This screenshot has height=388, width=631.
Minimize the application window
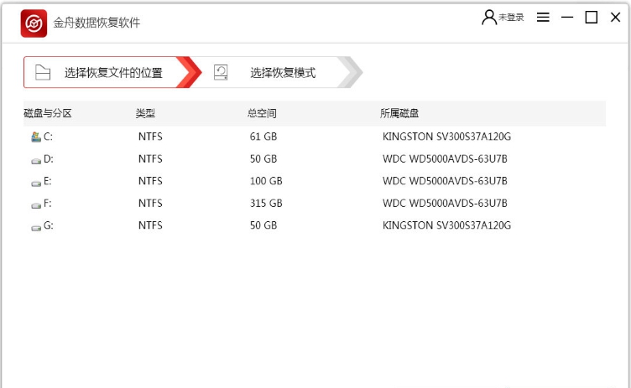[567, 18]
